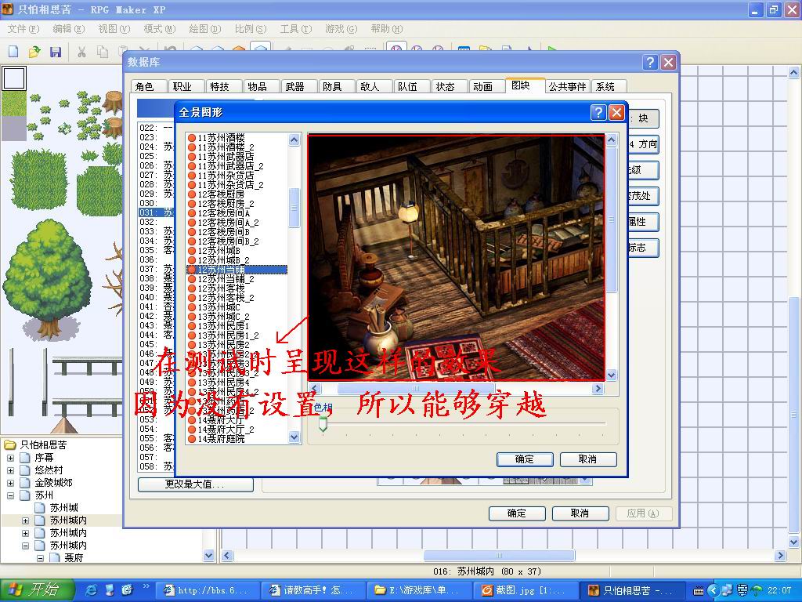This screenshot has width=802, height=602.
Task: Open the 文件(F) menu
Action: coord(23,29)
